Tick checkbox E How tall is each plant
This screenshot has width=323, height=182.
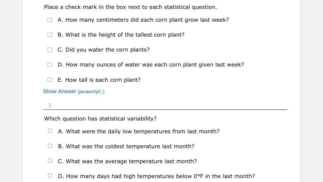point(50,80)
